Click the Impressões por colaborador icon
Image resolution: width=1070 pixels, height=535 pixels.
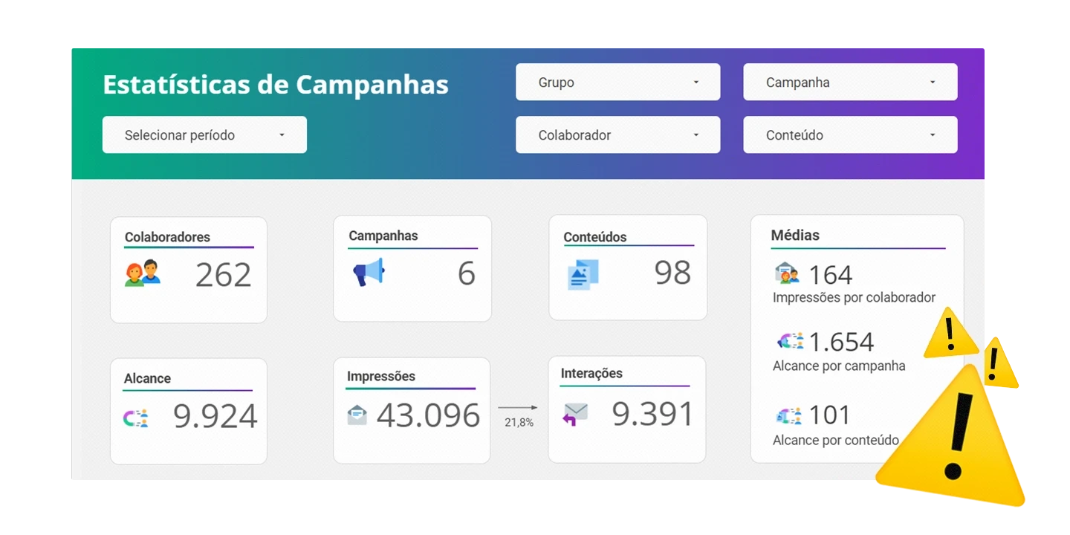pos(787,273)
